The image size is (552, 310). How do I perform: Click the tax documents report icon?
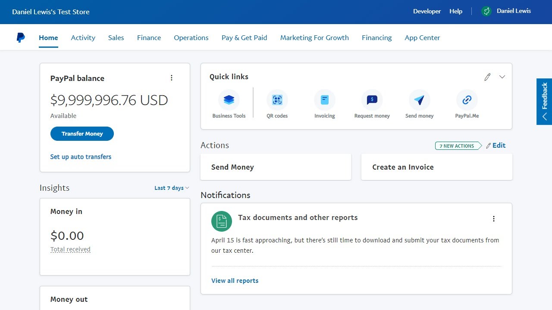point(222,221)
